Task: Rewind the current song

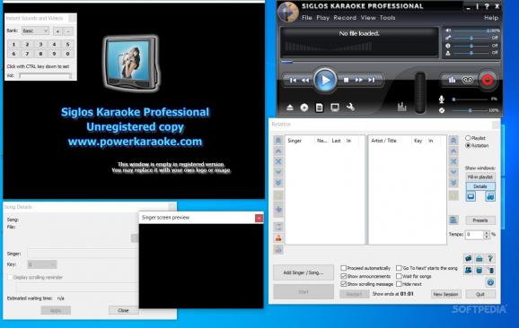Action: pos(305,80)
